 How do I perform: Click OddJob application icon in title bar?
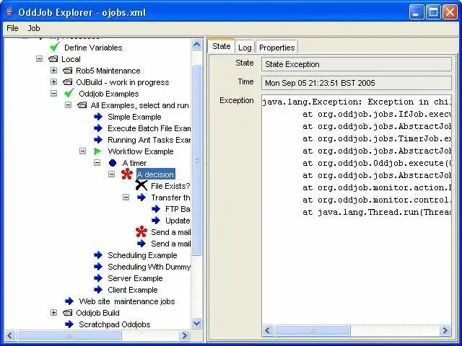(x=9, y=12)
